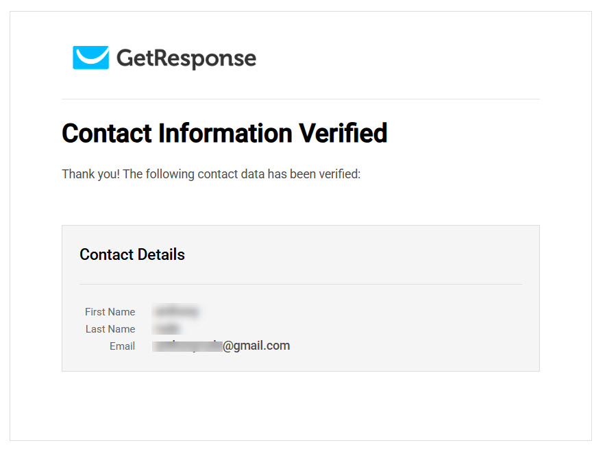Click the word Details in the panel title
Viewport: 605px width, 456px height.
pyautogui.click(x=161, y=254)
